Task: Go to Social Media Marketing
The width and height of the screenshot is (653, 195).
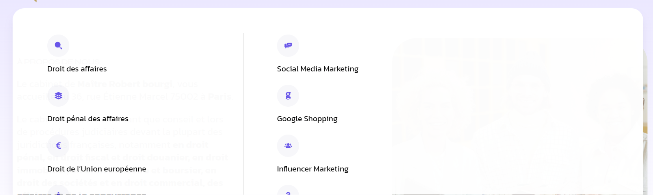Action: coord(318,69)
